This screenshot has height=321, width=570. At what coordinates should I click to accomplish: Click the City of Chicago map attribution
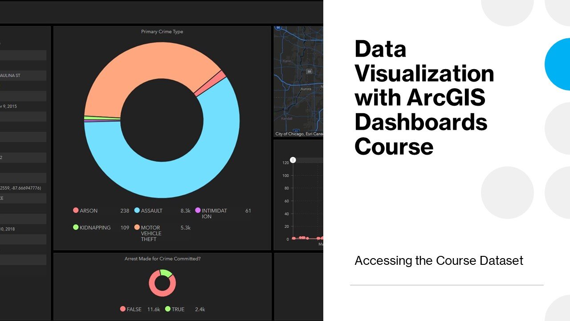tap(299, 134)
